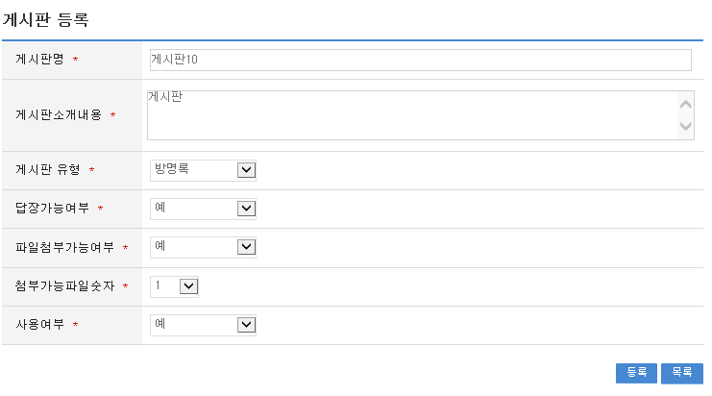Click the arrow beside file count 1
Viewport: 712px width, 396px height.
pyautogui.click(x=188, y=286)
